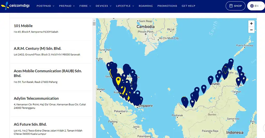Expand the Prepaid menu
265x138 pixels.
point(67,6)
